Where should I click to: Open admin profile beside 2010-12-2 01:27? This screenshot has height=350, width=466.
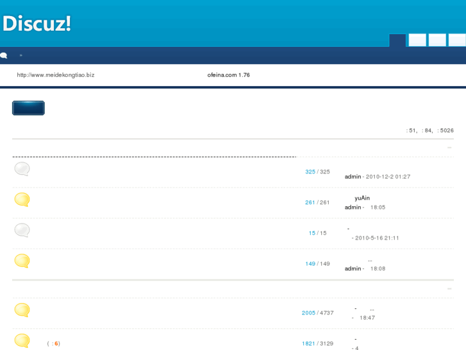pyautogui.click(x=353, y=177)
